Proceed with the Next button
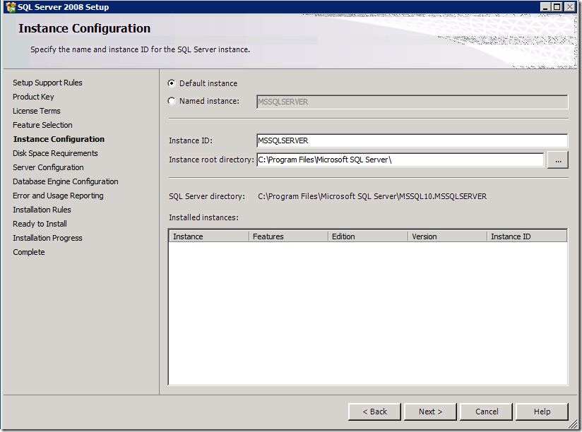582x432 pixels. 430,412
